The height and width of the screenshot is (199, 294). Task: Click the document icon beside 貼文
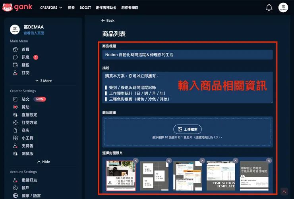(x=15, y=99)
